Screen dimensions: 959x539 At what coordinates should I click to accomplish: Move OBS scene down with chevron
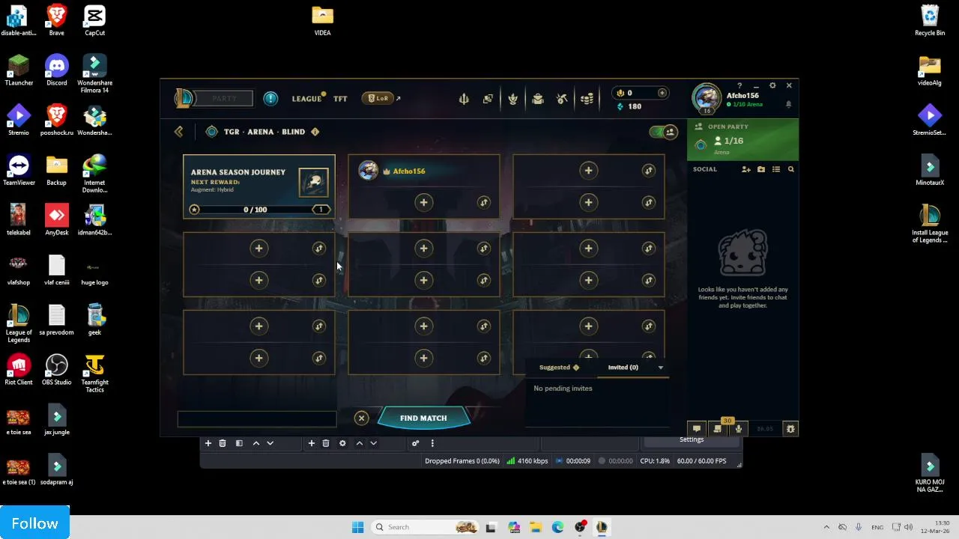coord(270,443)
